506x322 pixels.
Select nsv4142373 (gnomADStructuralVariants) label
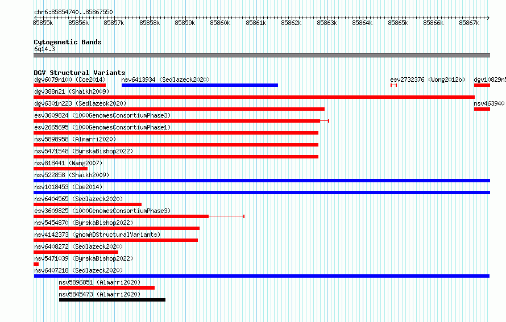point(97,235)
